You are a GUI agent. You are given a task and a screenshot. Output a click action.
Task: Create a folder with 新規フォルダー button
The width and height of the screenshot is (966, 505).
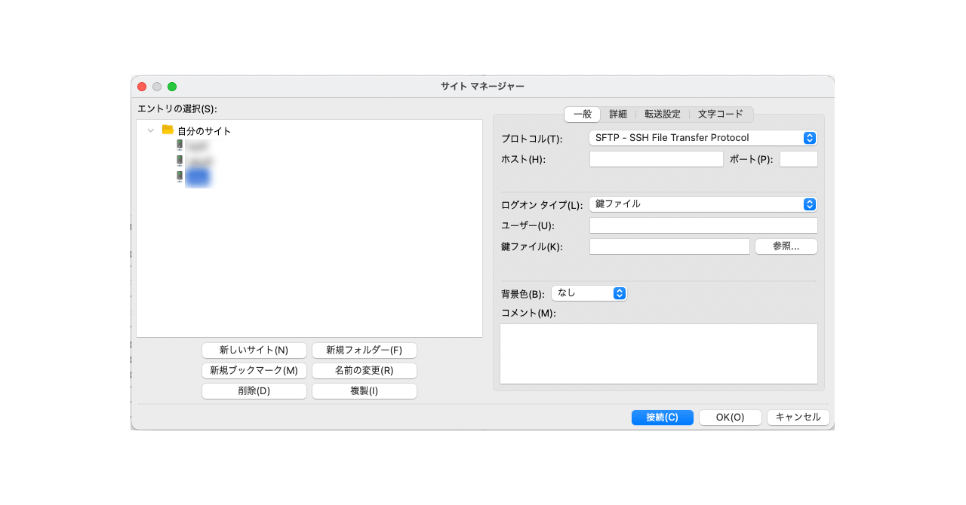click(x=364, y=350)
